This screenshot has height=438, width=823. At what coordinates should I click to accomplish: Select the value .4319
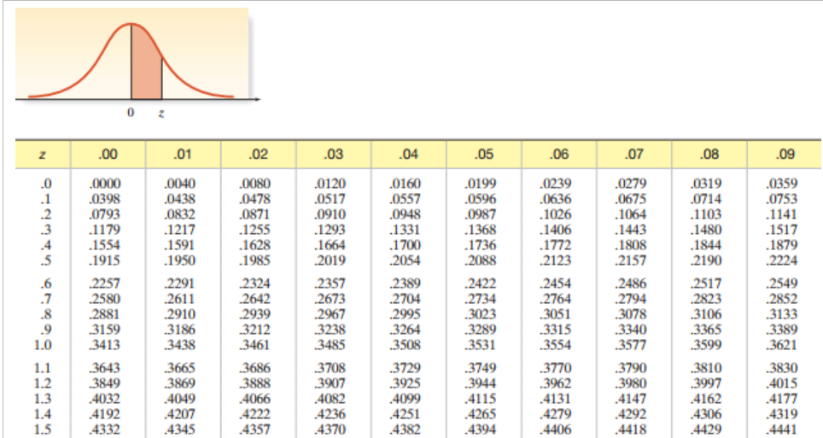point(782,414)
